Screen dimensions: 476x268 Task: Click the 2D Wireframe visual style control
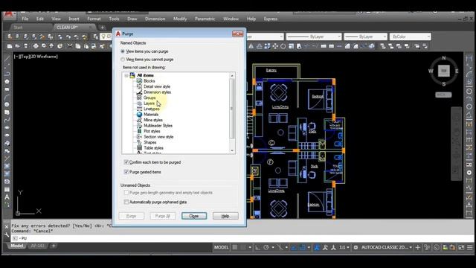coord(43,57)
